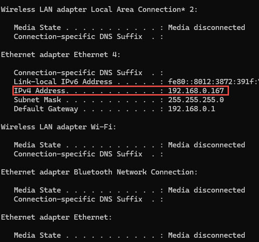The width and height of the screenshot is (259, 242).
Task: Click the Default Gateway value 192.168.0.1
Action: [191, 109]
